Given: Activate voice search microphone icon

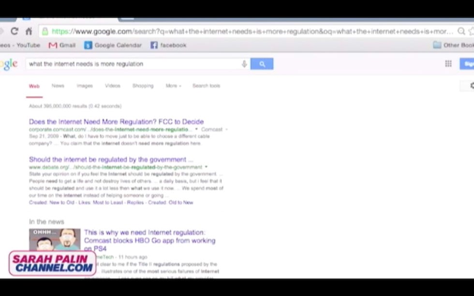Looking at the screenshot, I should [244, 64].
